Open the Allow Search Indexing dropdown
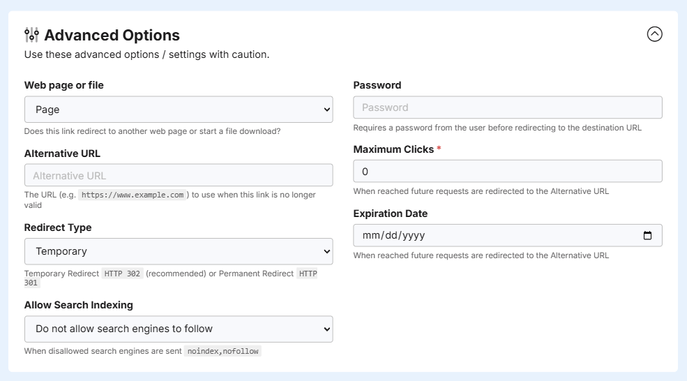Image resolution: width=687 pixels, height=381 pixels. tap(179, 329)
